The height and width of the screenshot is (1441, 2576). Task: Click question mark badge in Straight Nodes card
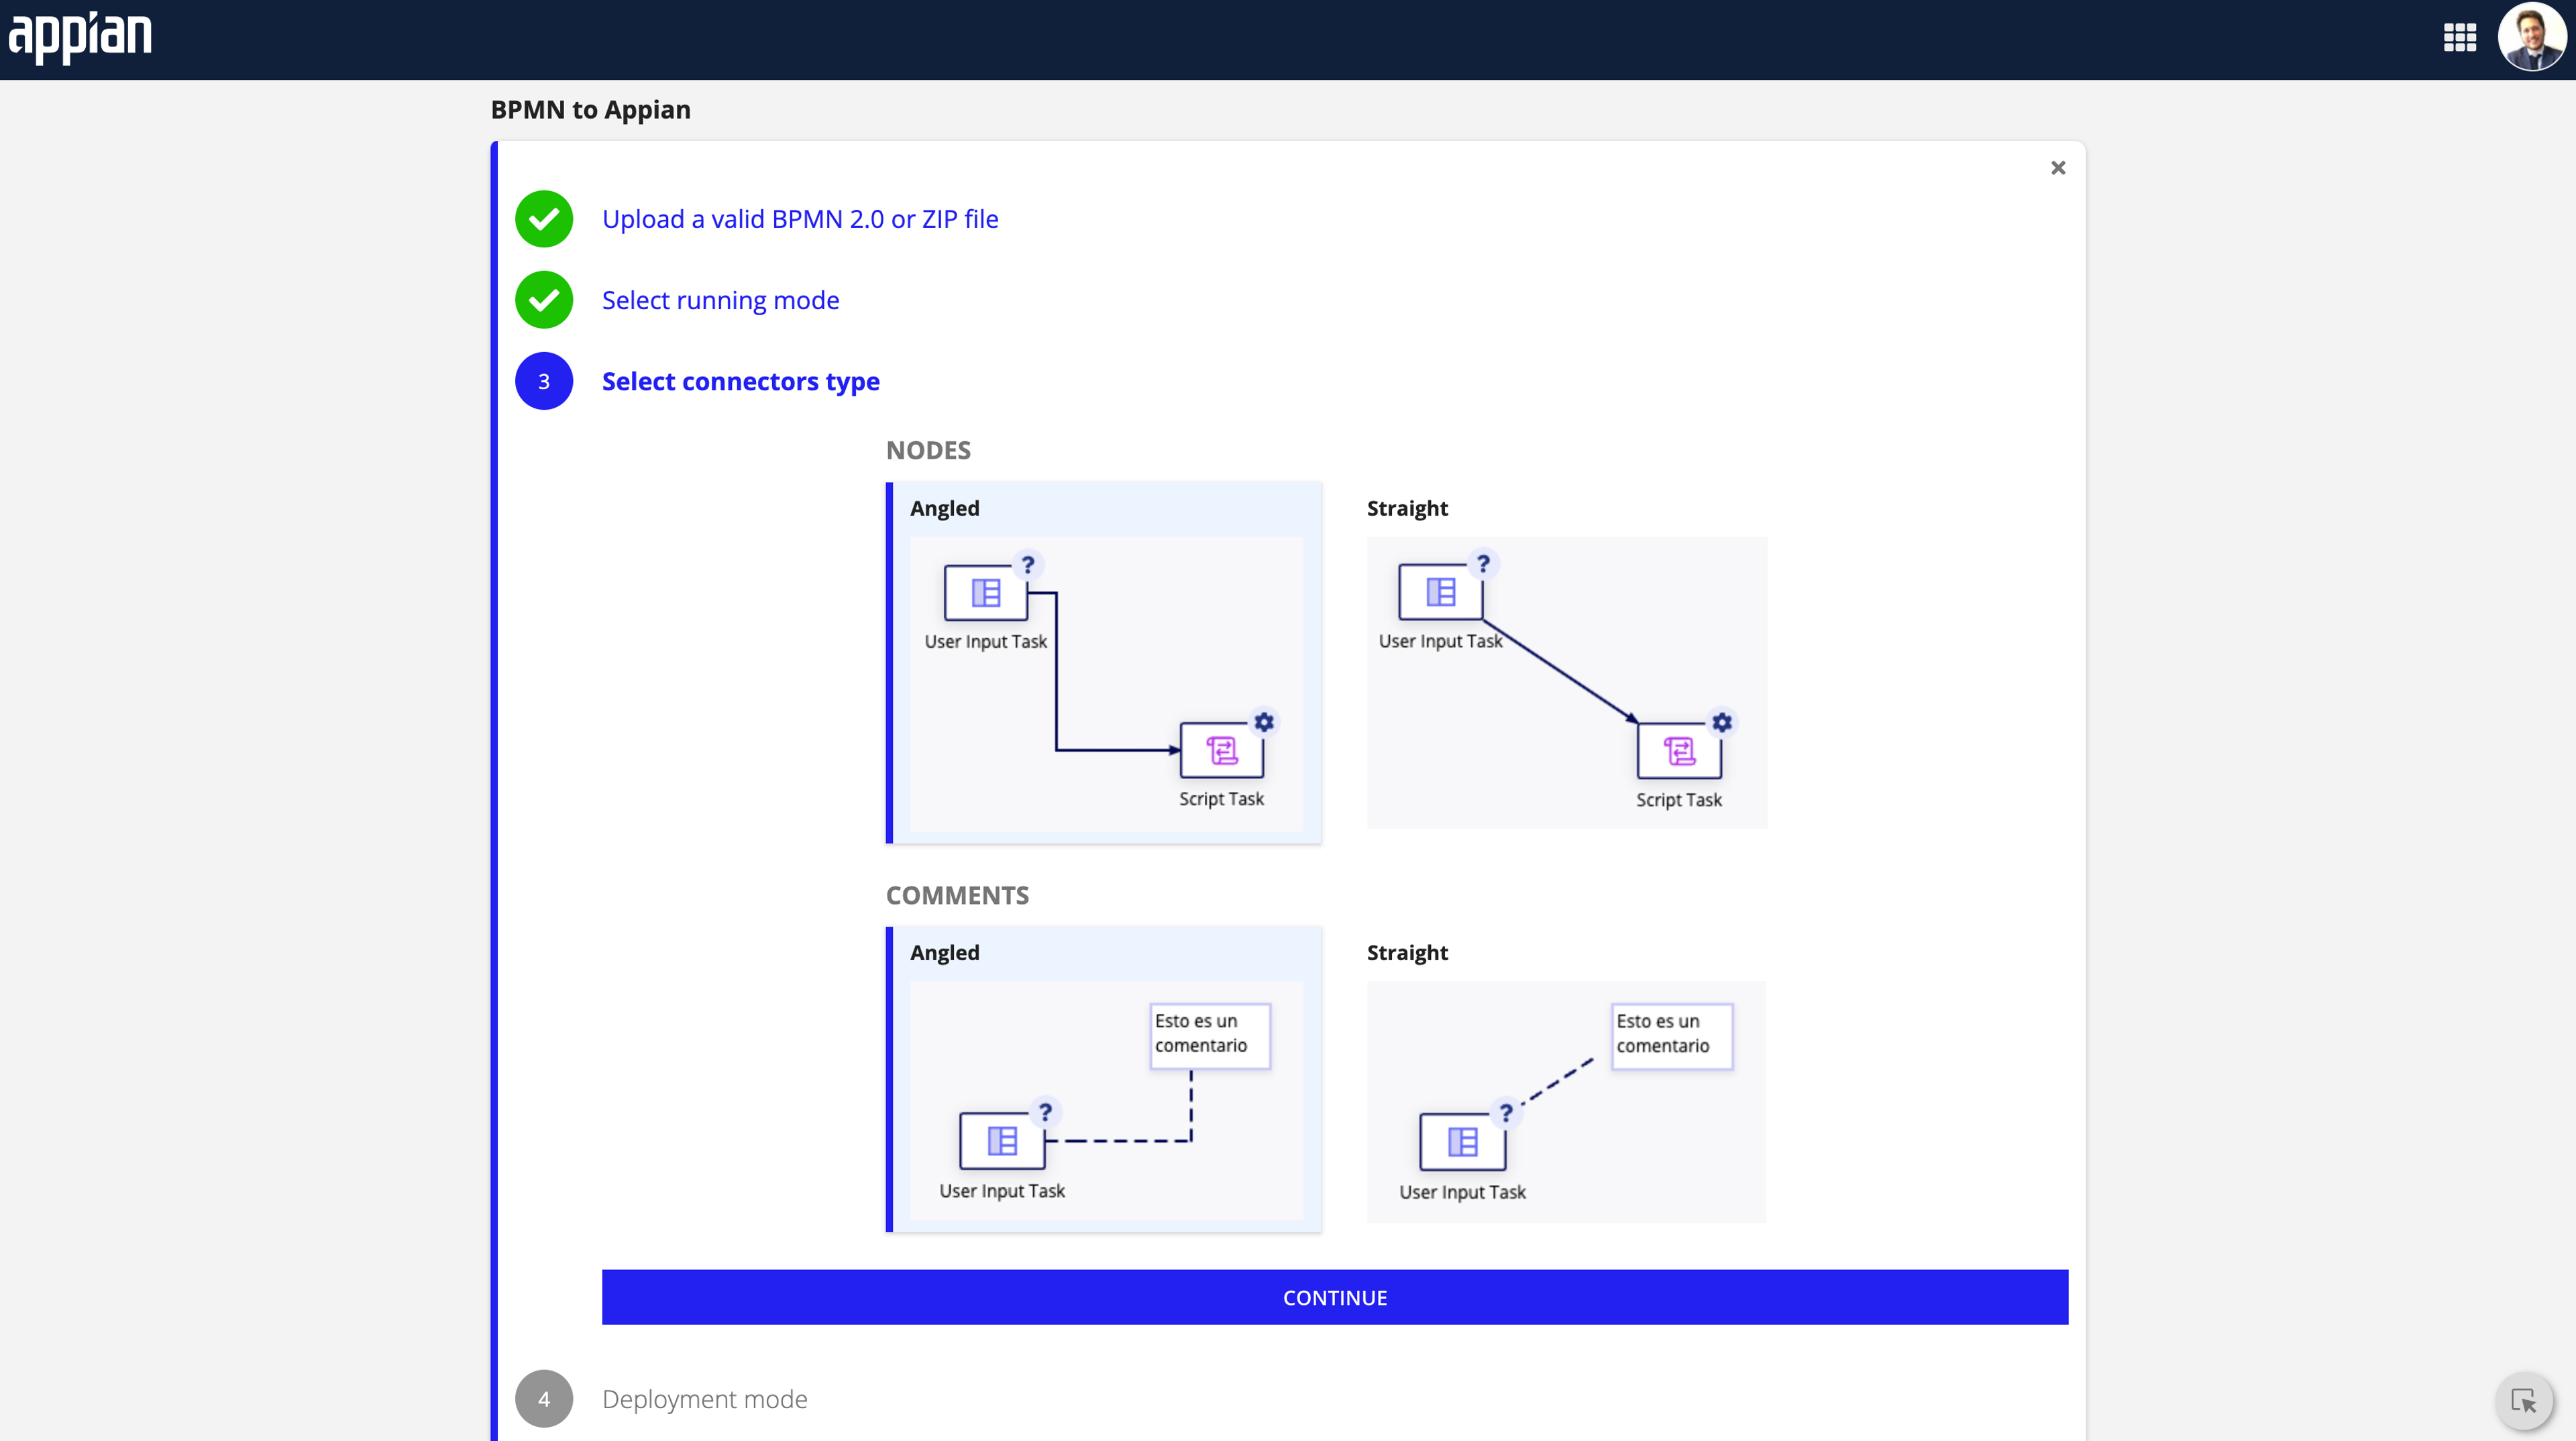coord(1483,564)
